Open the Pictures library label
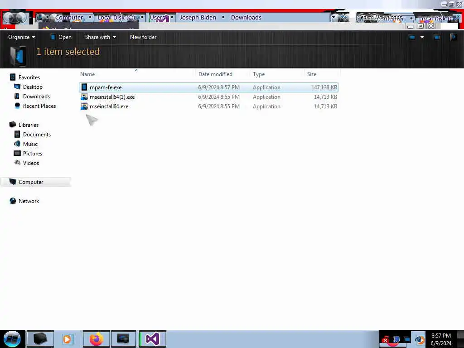 tap(33, 153)
